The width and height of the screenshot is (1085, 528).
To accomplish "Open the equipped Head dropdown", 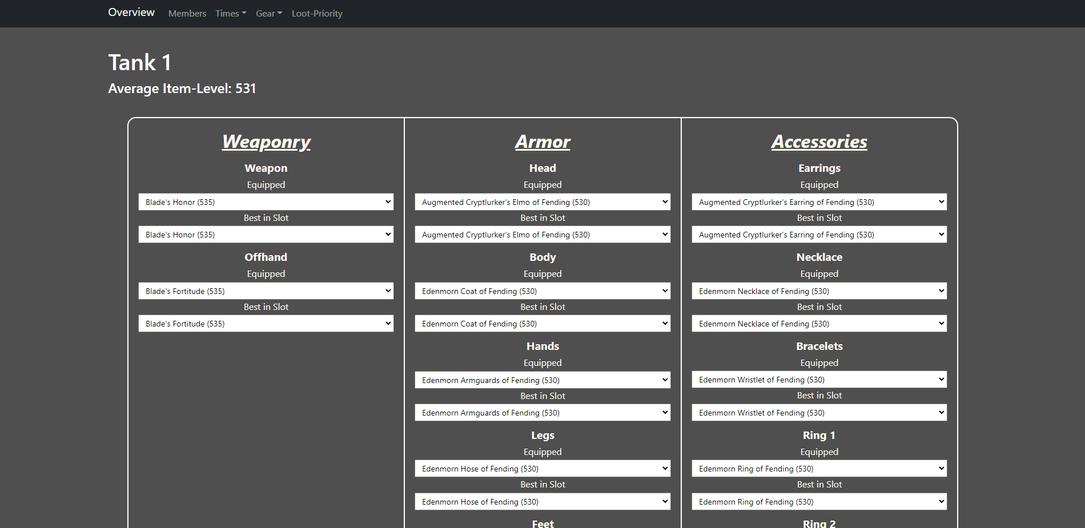I will pos(542,202).
